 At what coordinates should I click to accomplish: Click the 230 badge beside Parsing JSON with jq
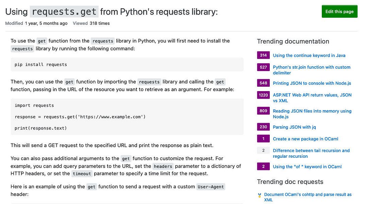click(263, 127)
